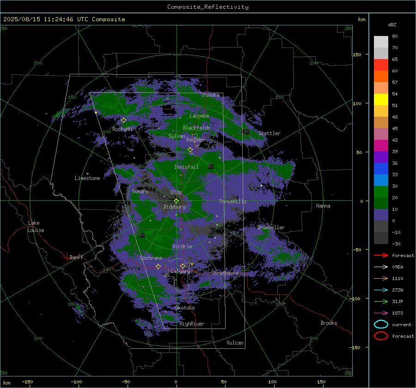Click the Brooks town label
The height and width of the screenshot is (388, 416).
point(329,323)
